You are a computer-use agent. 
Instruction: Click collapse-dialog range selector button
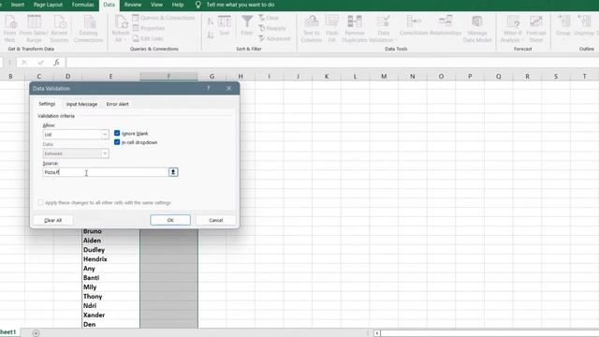[x=173, y=172]
